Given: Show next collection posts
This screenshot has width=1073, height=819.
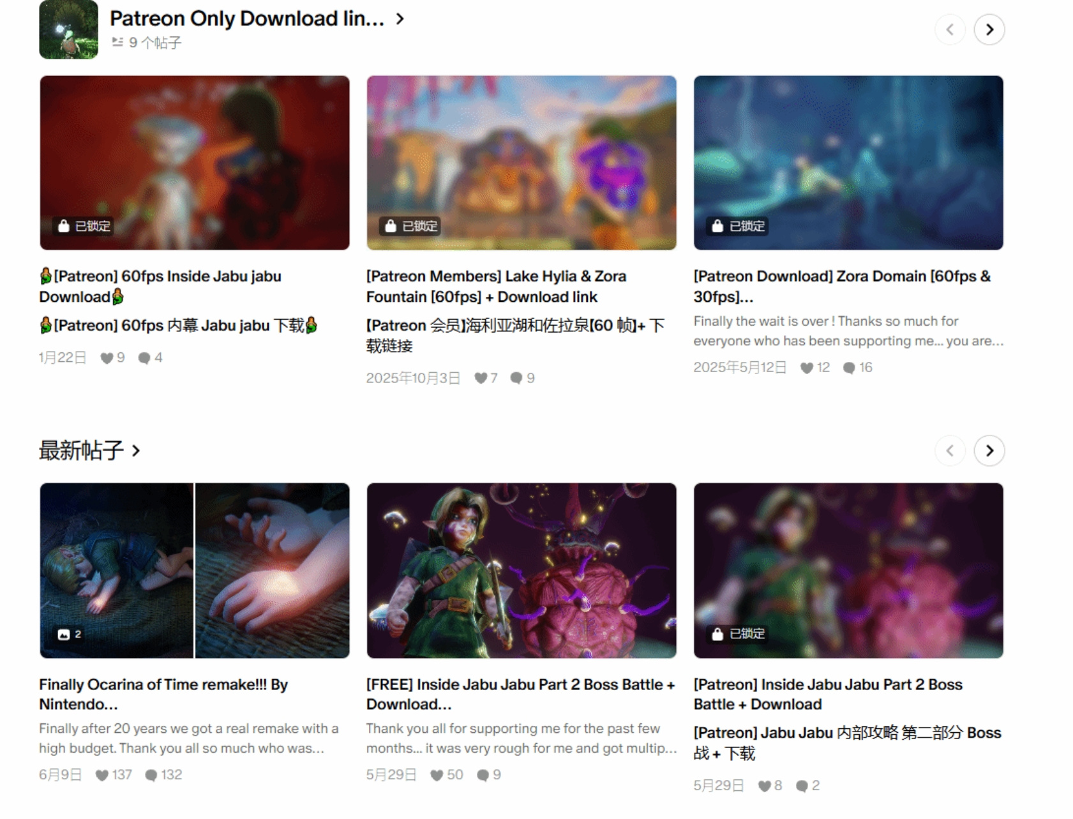Looking at the screenshot, I should [x=989, y=29].
